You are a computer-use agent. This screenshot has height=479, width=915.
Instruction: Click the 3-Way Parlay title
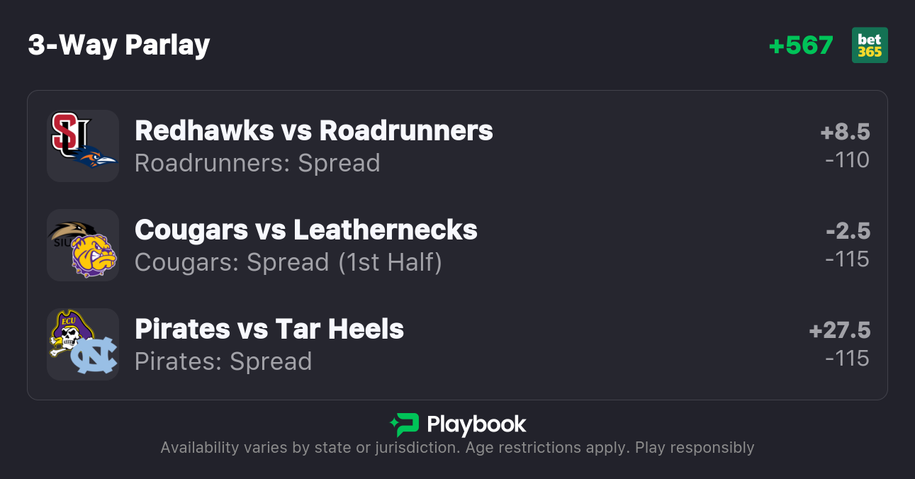tap(119, 45)
